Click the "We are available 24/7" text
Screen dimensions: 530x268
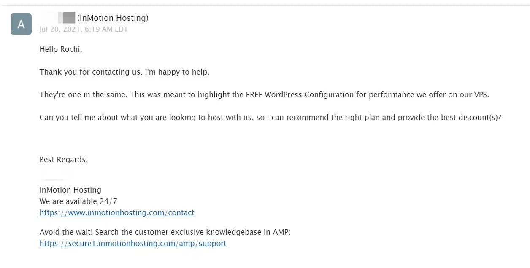[x=78, y=201]
